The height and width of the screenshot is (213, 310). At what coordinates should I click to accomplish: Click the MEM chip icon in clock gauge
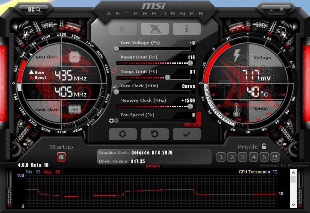point(74,109)
